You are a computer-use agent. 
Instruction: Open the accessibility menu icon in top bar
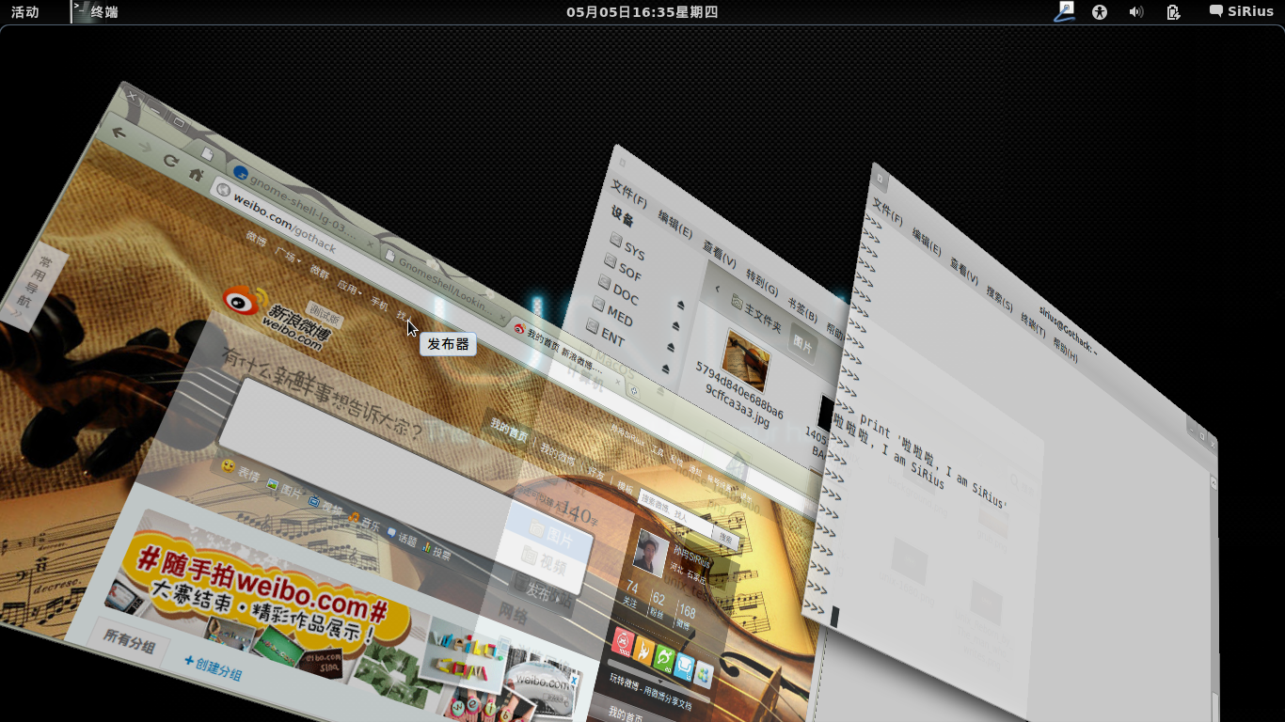(x=1100, y=12)
